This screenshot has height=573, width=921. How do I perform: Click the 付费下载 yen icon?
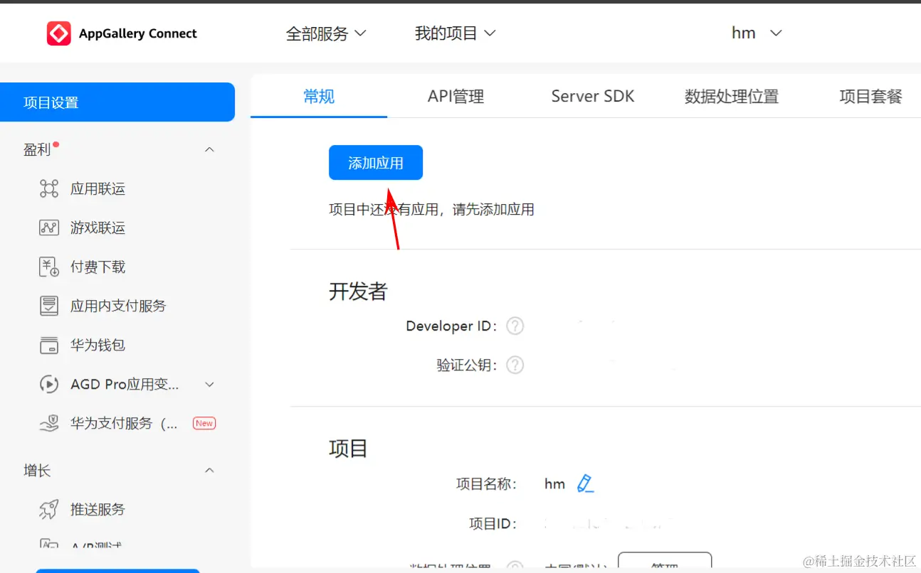point(48,267)
